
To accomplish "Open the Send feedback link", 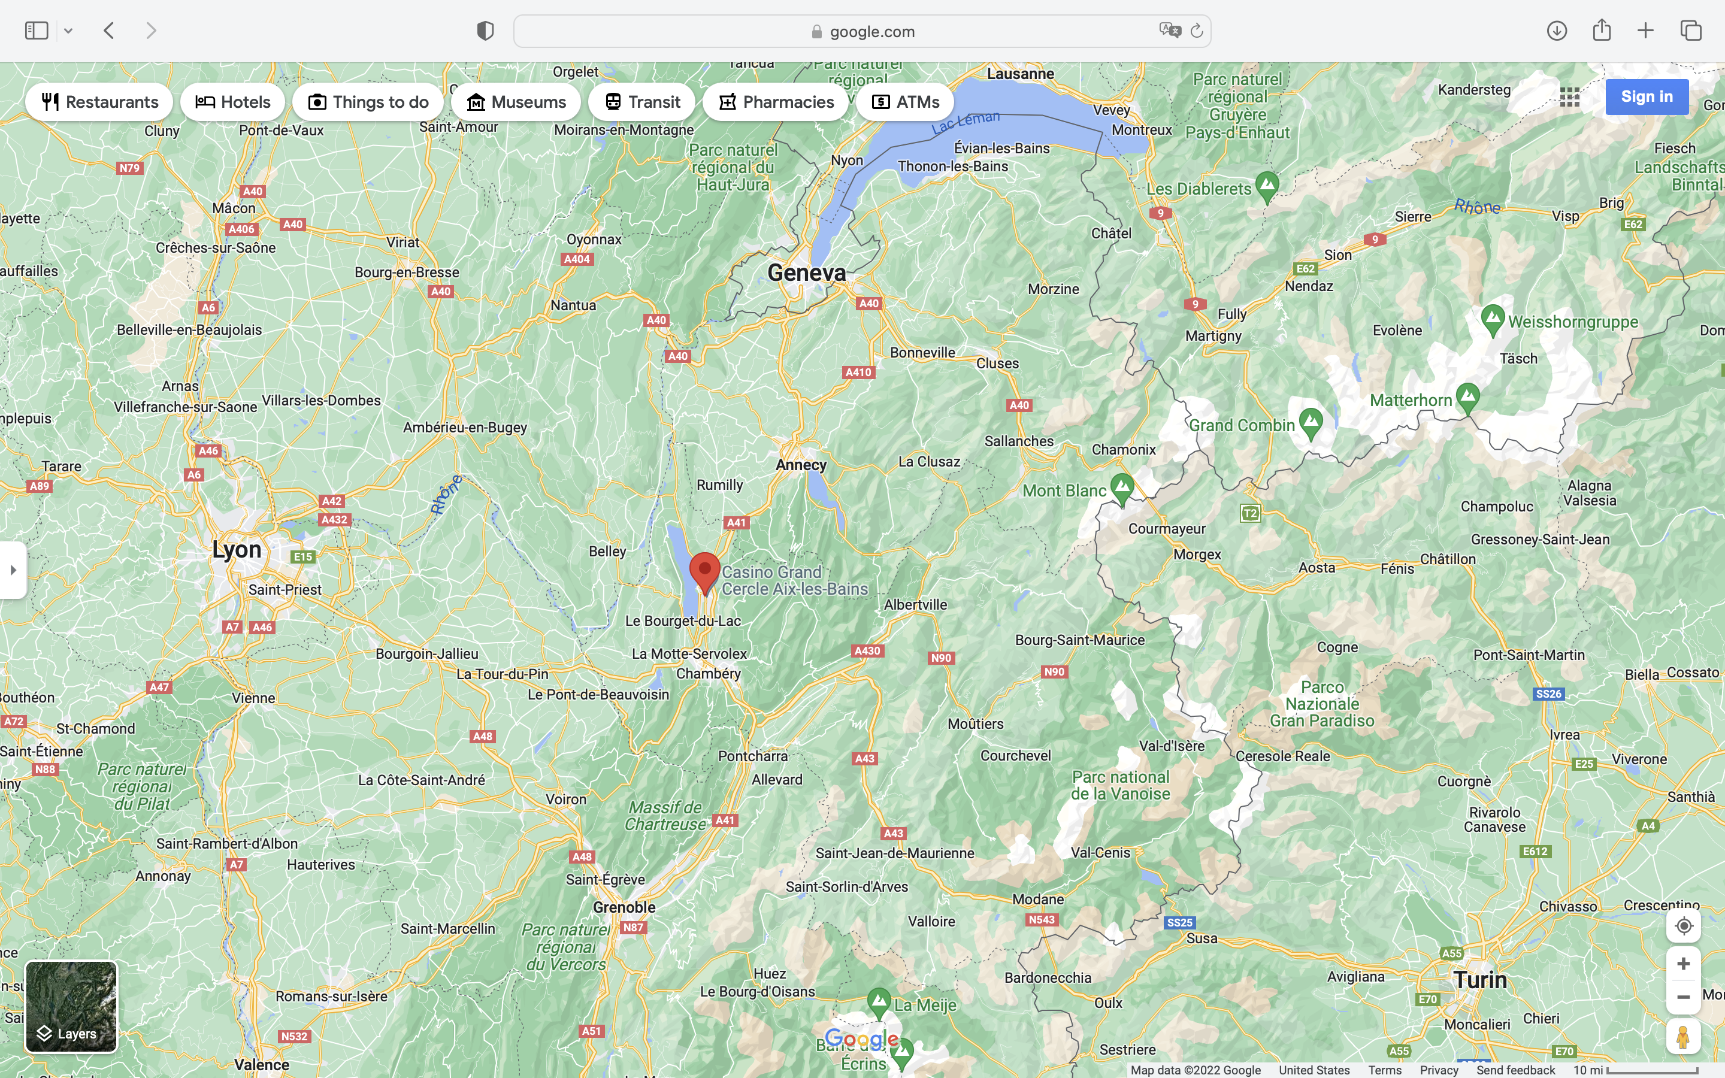I will pos(1515,1070).
